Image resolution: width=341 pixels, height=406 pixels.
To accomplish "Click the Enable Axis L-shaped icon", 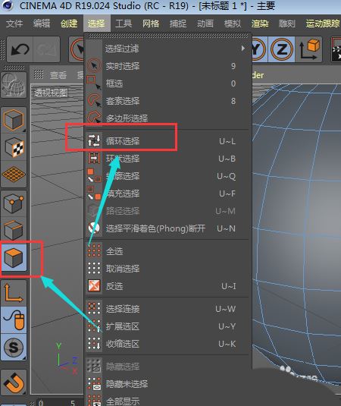I will pyautogui.click(x=14, y=293).
